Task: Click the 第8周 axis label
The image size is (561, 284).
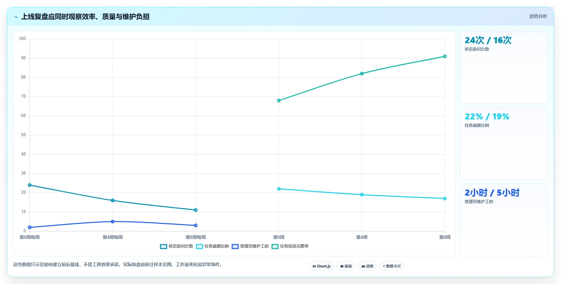Action: pos(445,237)
